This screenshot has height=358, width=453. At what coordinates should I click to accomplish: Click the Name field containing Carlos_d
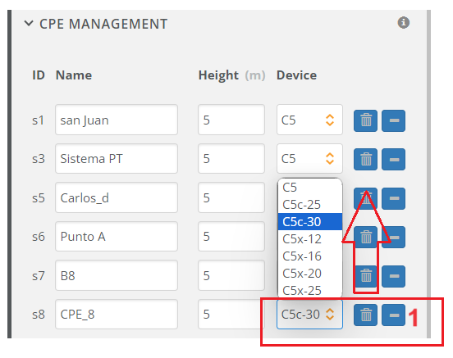click(x=117, y=197)
